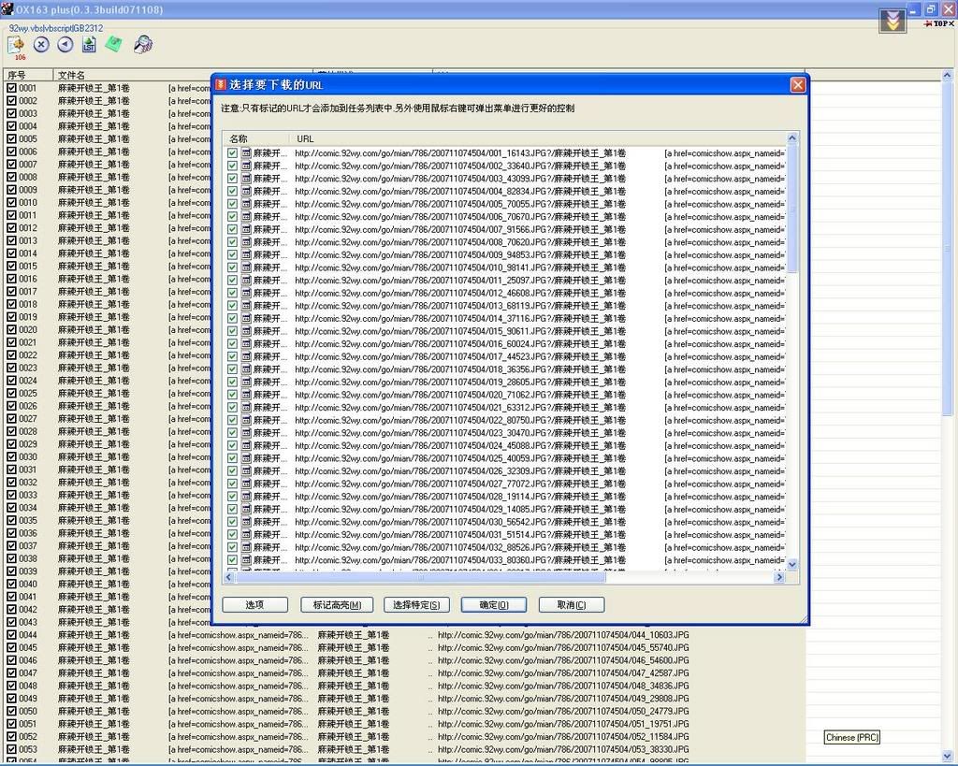Uncheck the 020_71062.JPG URL checkbox in dialog
Image resolution: width=958 pixels, height=766 pixels.
232,395
